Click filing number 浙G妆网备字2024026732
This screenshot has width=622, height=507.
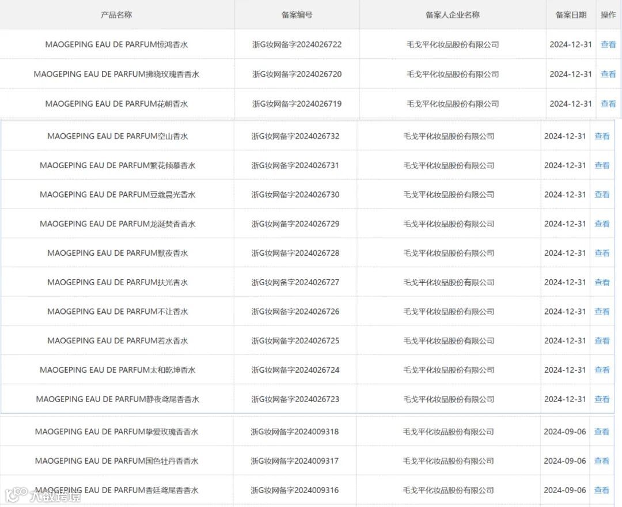(295, 136)
